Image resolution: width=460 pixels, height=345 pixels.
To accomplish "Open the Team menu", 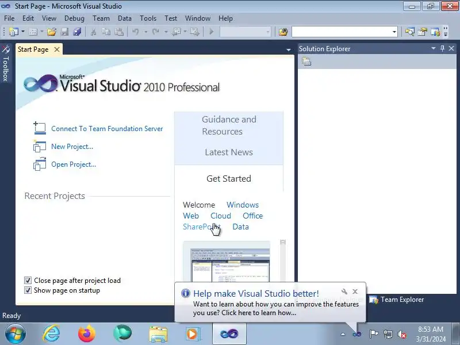I will pyautogui.click(x=101, y=18).
